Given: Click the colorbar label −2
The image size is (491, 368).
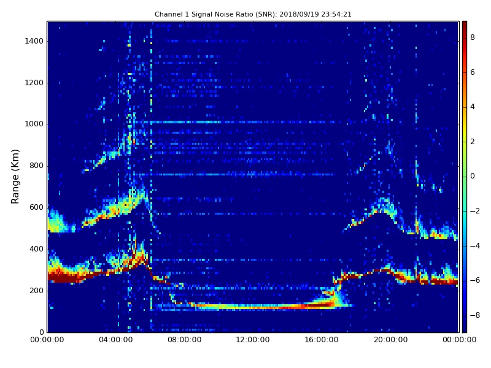Looking at the screenshot, I should (x=475, y=211).
